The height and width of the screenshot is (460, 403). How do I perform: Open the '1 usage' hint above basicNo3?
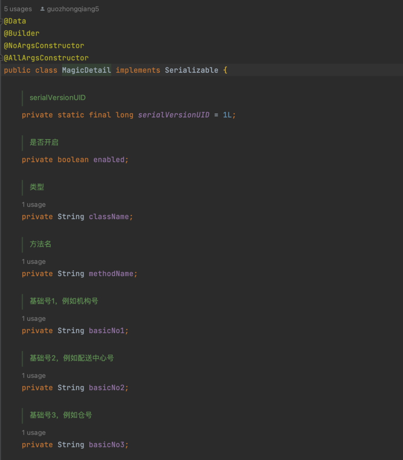34,433
